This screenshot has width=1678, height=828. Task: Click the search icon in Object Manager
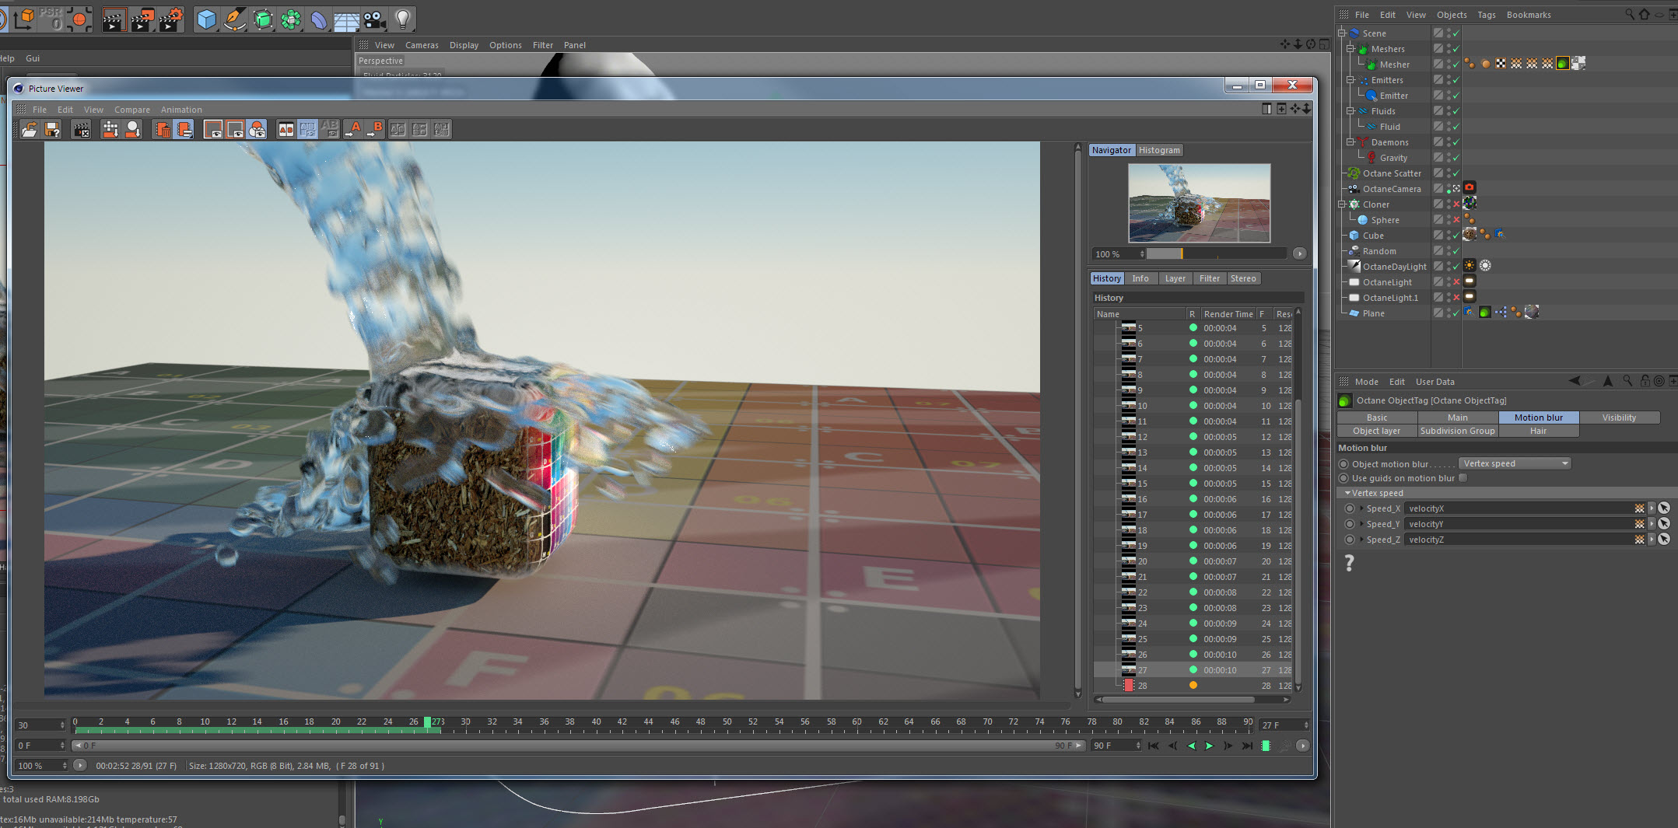coord(1629,14)
